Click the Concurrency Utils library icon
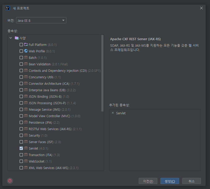 point(26,77)
